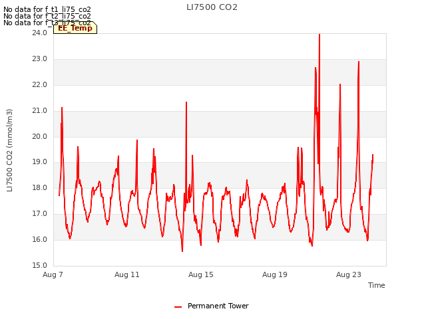The height and width of the screenshot is (319, 426).
Task: Click the tallest CO2 spike reaching 24.0
Action: (319, 35)
